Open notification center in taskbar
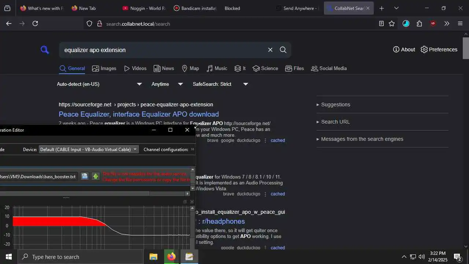The height and width of the screenshot is (264, 469). (x=457, y=257)
